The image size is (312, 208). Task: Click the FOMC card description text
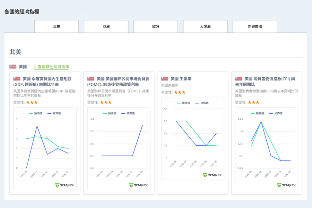click(x=118, y=93)
